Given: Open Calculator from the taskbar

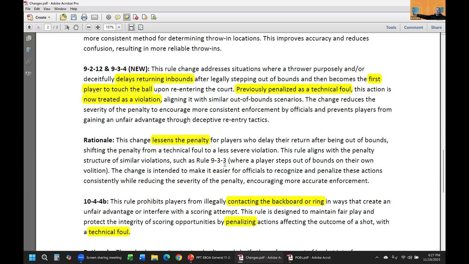Looking at the screenshot, I should point(57,257).
